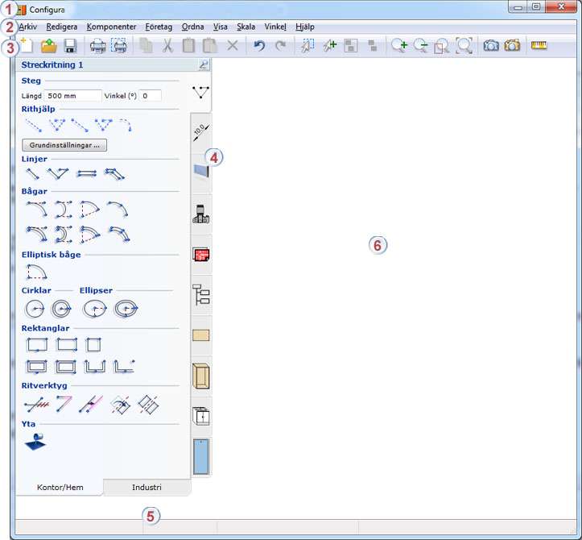This screenshot has height=540, width=582.
Task: Open the white cupboard component tab
Action: point(200,416)
